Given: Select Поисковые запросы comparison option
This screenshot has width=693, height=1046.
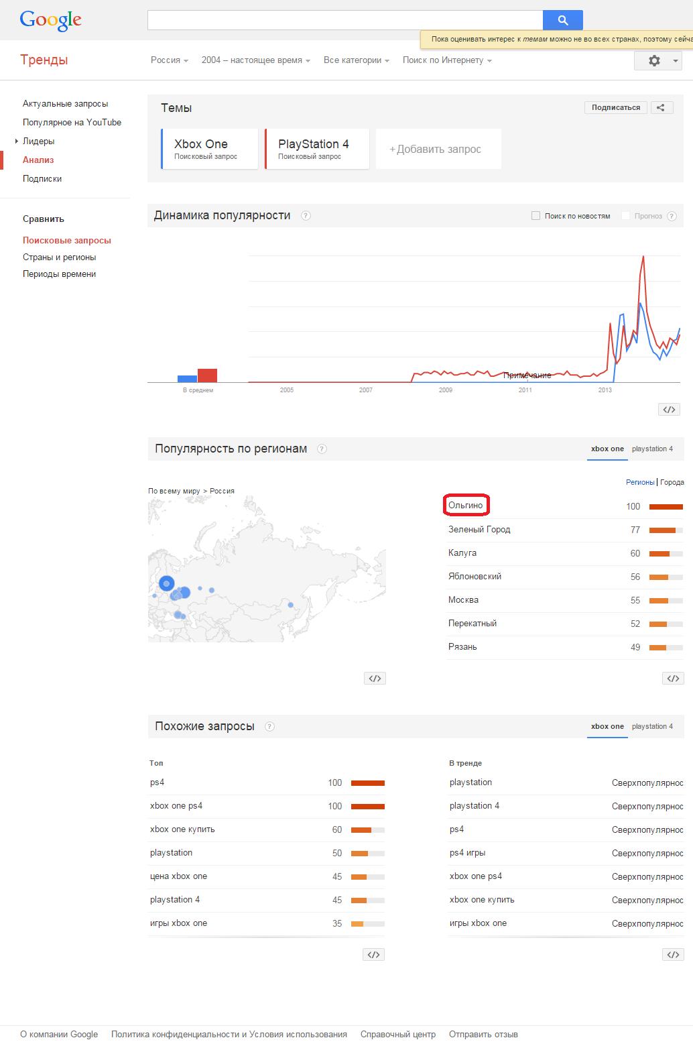Looking at the screenshot, I should pyautogui.click(x=67, y=241).
